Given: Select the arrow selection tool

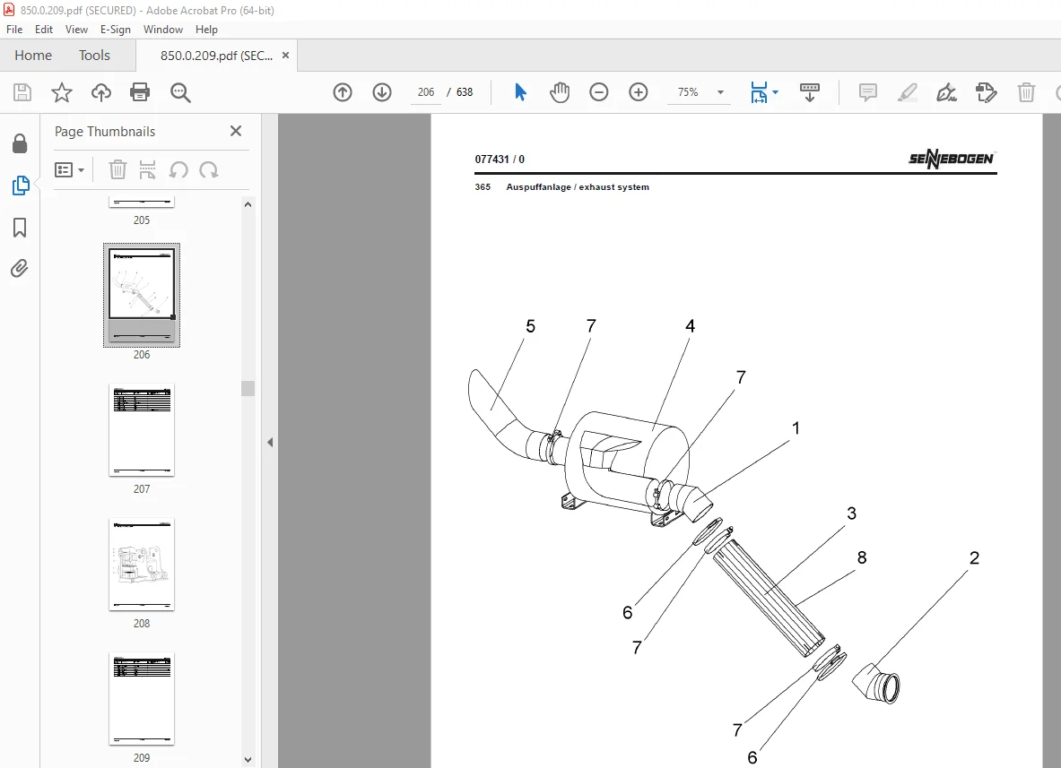Looking at the screenshot, I should [x=519, y=92].
